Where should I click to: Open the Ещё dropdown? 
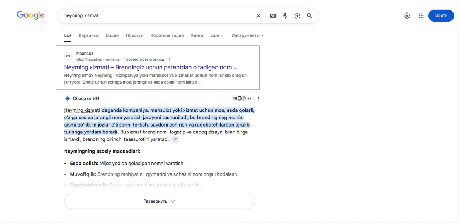click(x=217, y=35)
